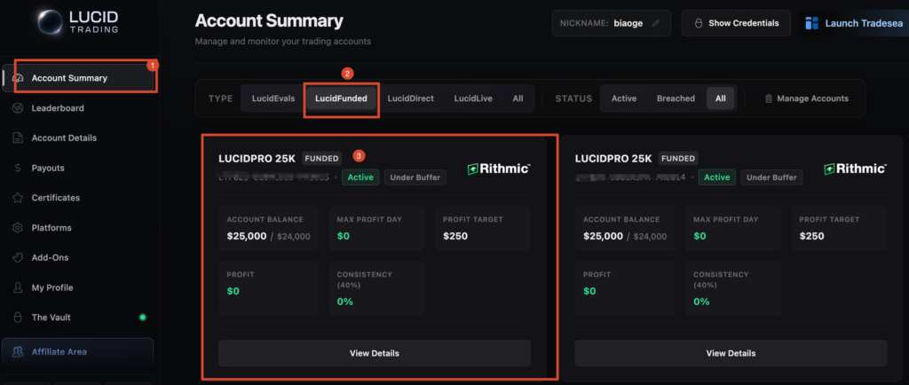Click the Platforms gear icon
The height and width of the screenshot is (385, 909).
pos(18,228)
